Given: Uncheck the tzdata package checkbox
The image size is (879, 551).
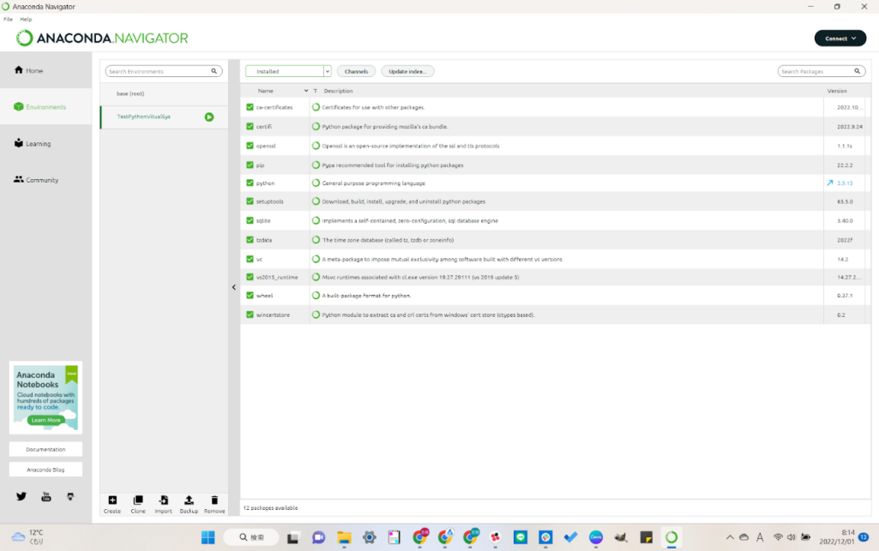Looking at the screenshot, I should tap(250, 240).
